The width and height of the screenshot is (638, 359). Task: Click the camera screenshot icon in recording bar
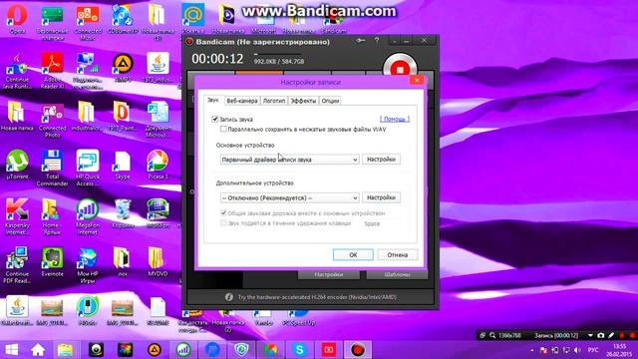coord(600,335)
